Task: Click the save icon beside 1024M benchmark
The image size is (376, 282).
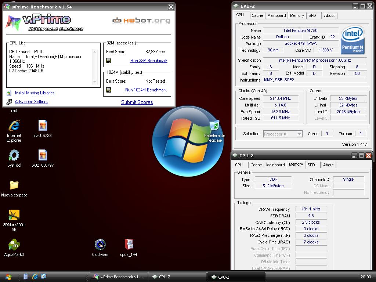Action: (109, 90)
